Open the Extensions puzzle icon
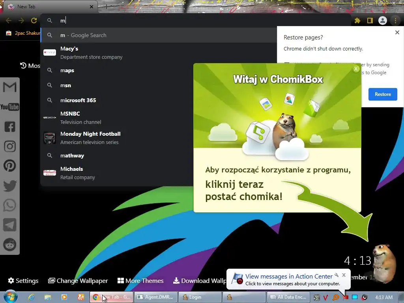Viewport: 404px width, 303px height. point(357,21)
